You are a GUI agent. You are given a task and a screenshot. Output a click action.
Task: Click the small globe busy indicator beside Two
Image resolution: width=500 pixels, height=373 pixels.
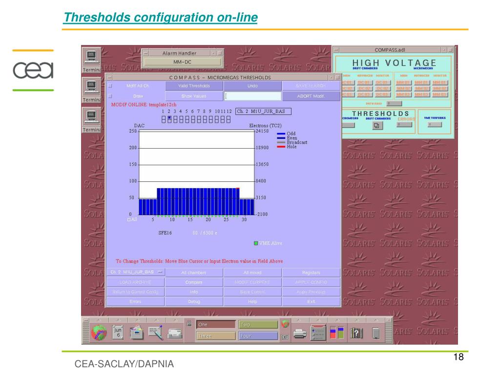coord(285,324)
